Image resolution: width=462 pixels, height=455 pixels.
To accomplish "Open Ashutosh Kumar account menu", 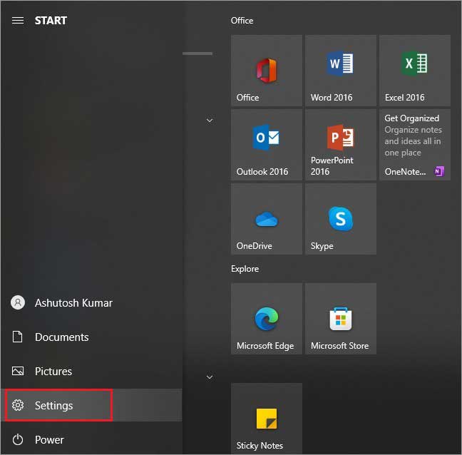I will click(x=91, y=303).
